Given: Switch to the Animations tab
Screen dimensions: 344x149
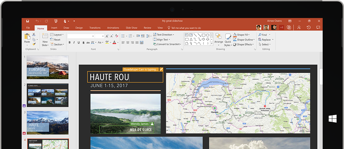Looking at the screenshot, I should pos(113,28).
